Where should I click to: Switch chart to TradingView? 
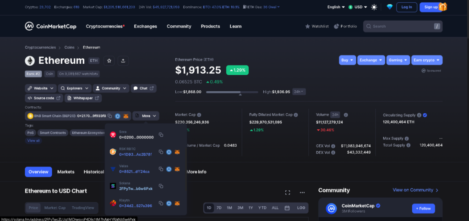(x=83, y=208)
